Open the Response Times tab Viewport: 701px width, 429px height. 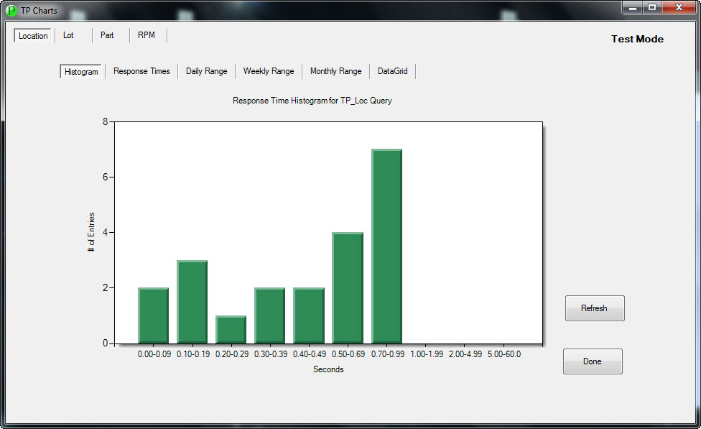point(141,71)
